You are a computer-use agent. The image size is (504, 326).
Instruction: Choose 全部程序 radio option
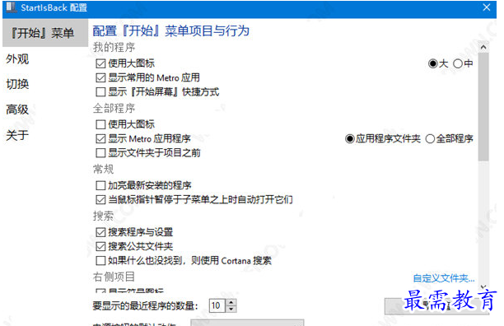(430, 139)
